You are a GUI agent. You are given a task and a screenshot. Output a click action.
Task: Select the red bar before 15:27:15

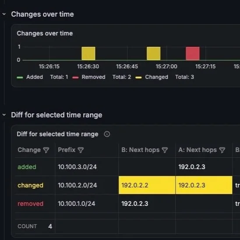pyautogui.click(x=193, y=53)
